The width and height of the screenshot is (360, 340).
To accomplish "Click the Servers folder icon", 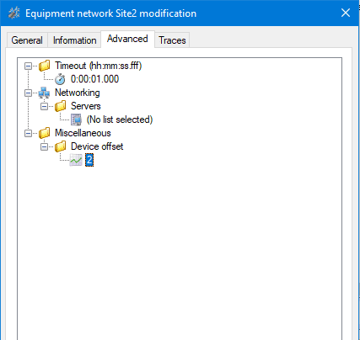I will (x=60, y=106).
